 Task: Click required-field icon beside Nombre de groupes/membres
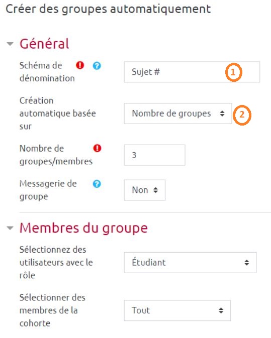click(97, 148)
